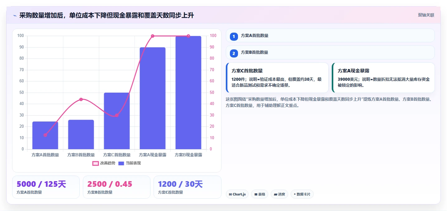
Task: Click the trend line point at 方案A现金暴露
Action: [x=153, y=36]
